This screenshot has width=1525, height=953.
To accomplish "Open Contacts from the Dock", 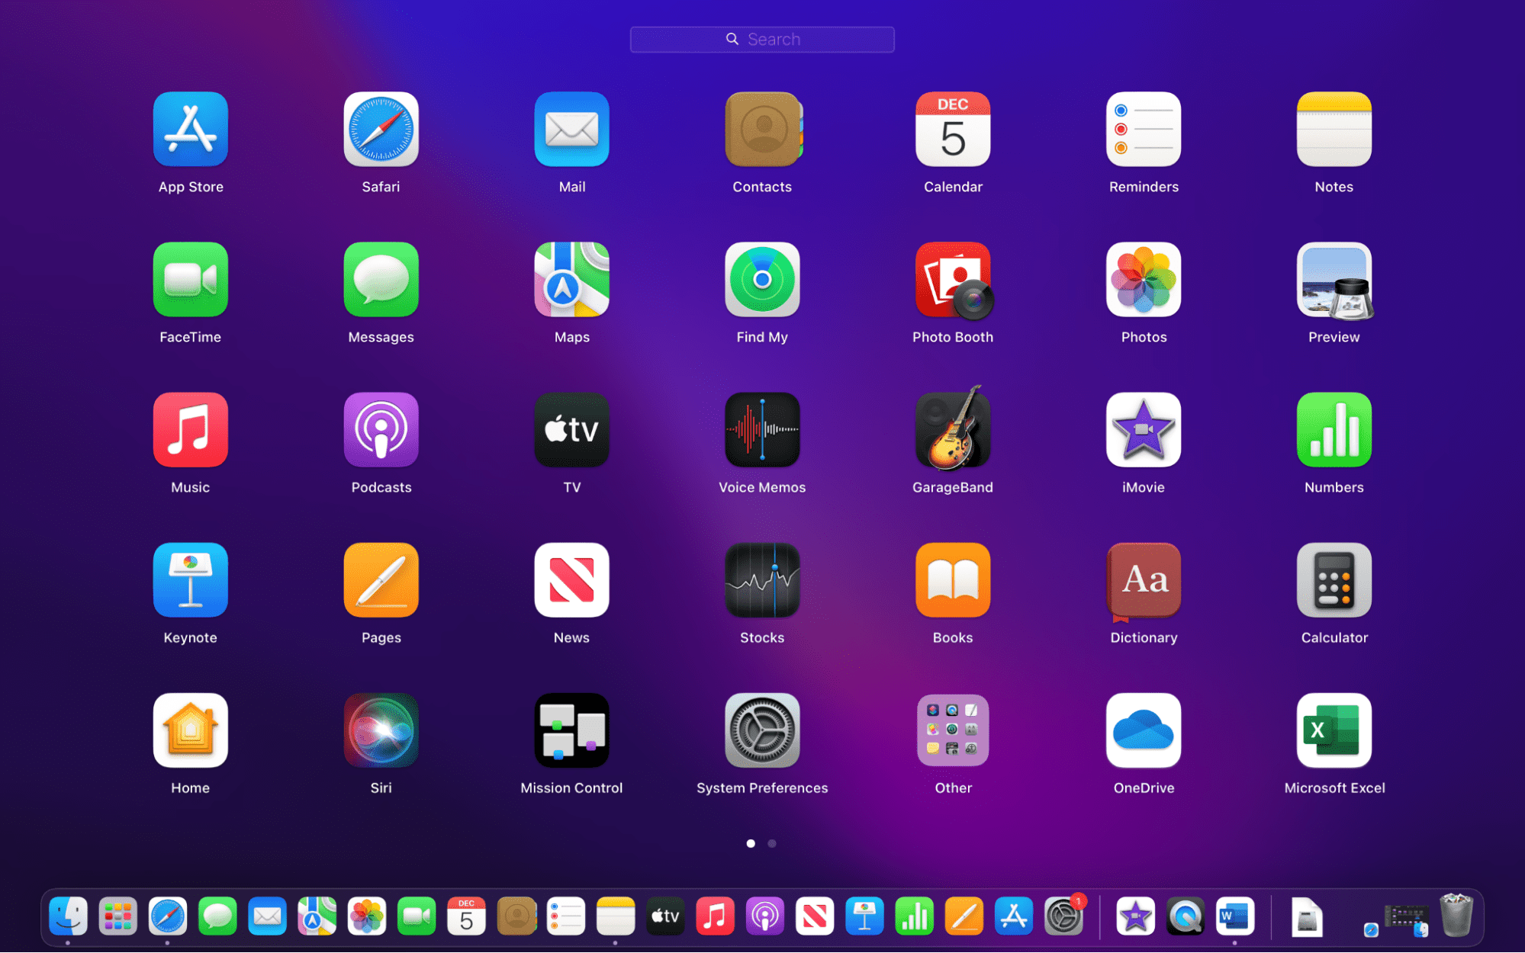I will point(516,916).
